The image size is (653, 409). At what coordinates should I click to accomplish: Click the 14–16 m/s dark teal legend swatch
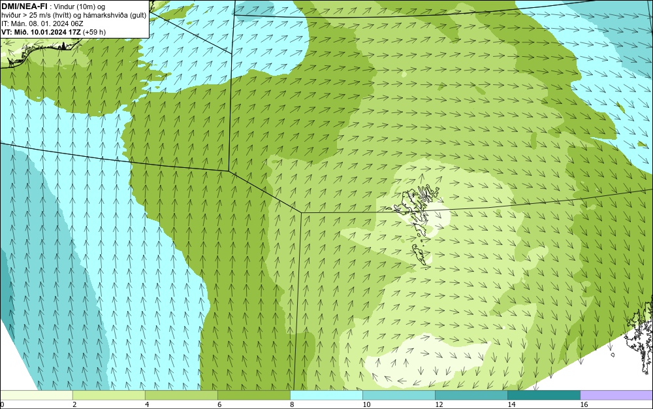click(543, 395)
